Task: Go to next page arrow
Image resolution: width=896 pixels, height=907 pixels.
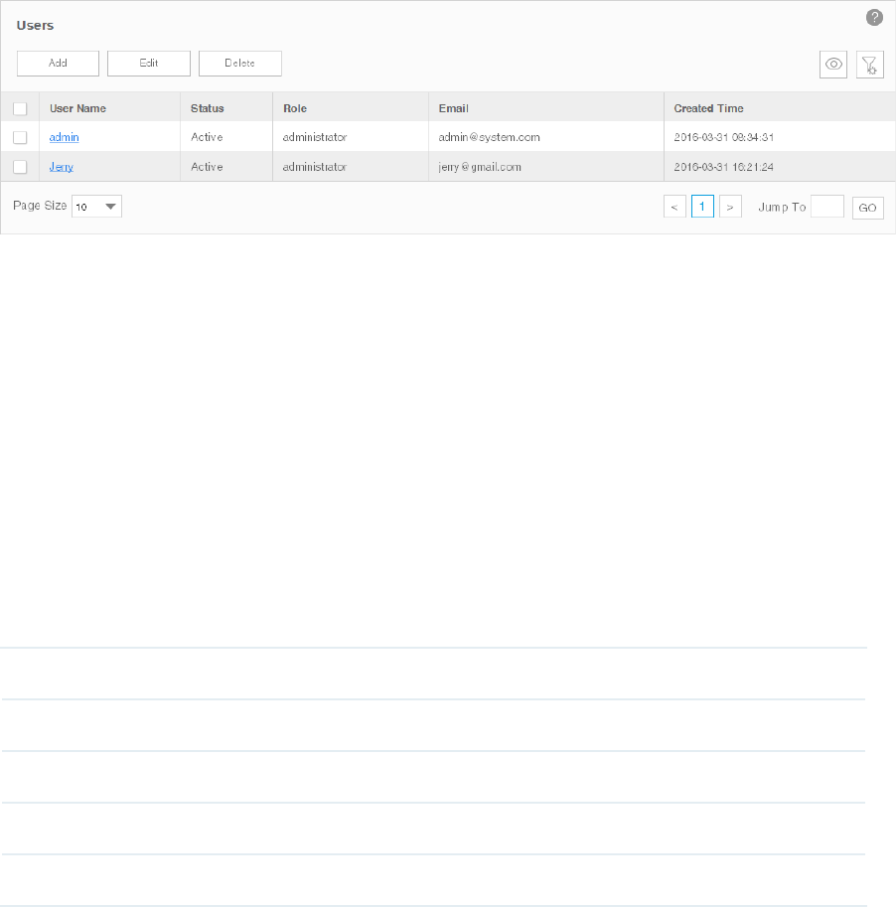Action: pos(730,207)
